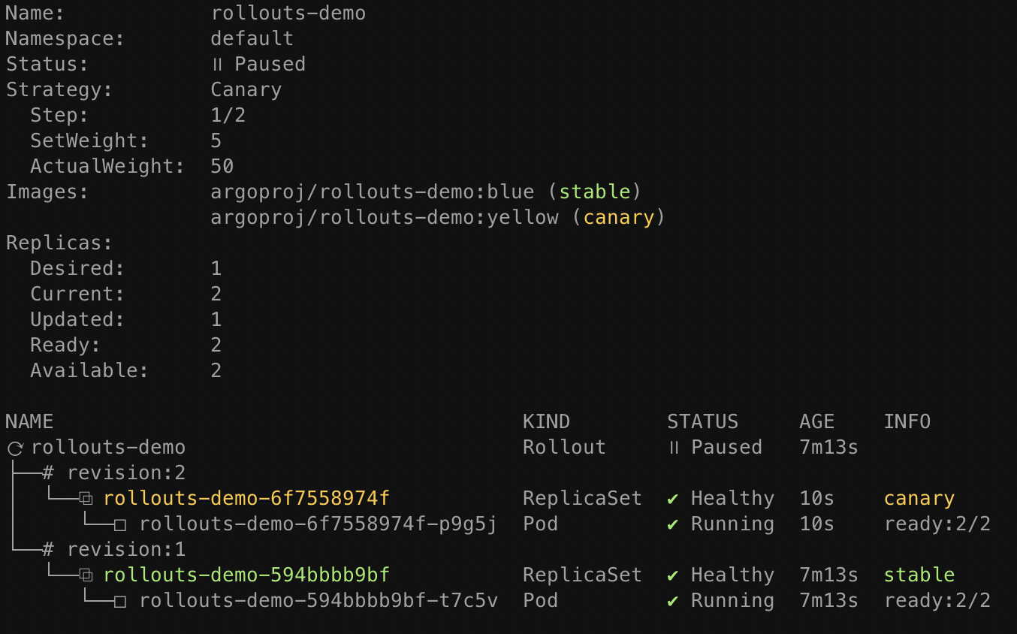Screen dimensions: 1017x634
Task: Select the pod name rollouts-demo-594bbbb9bf-t7c5v
Action: coord(318,601)
